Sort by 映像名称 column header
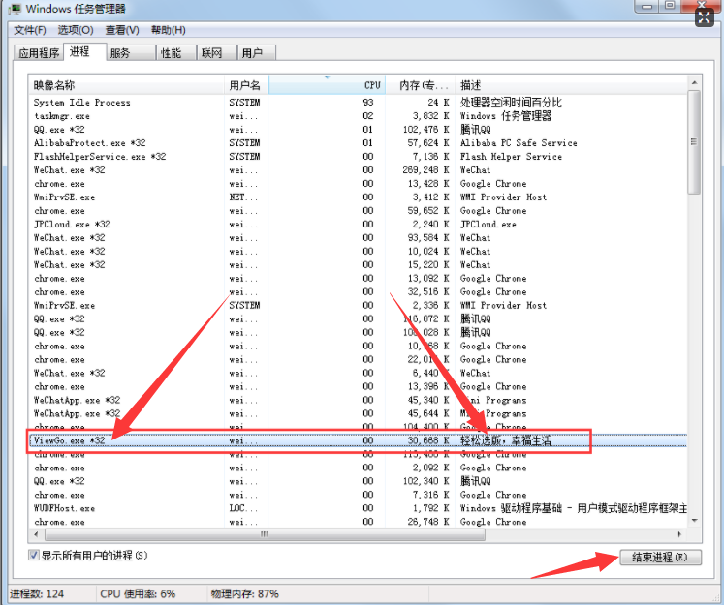 pos(126,85)
